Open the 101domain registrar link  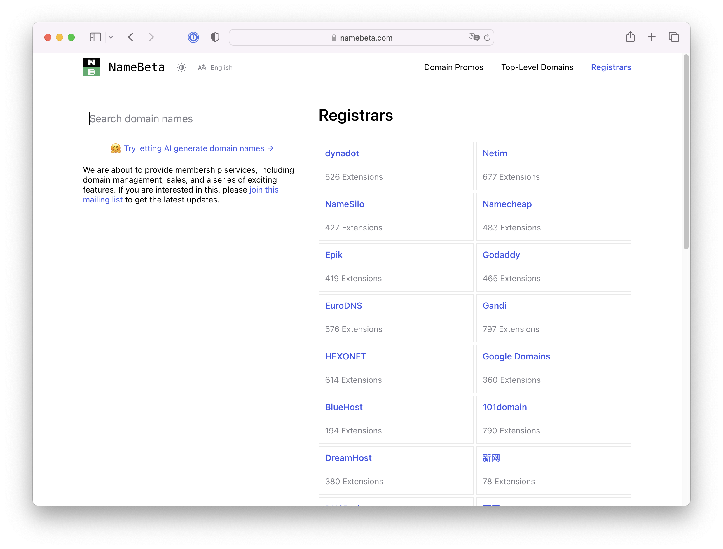(x=504, y=407)
